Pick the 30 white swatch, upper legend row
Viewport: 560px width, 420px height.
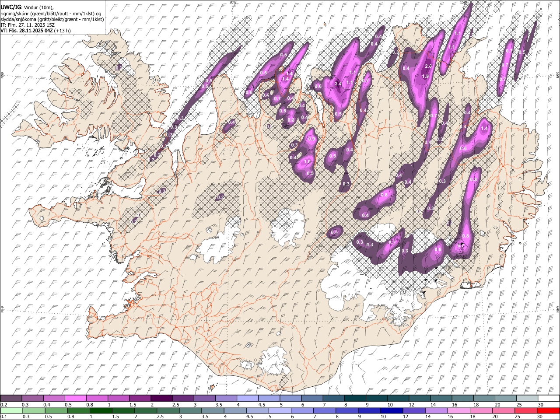click(x=549, y=398)
